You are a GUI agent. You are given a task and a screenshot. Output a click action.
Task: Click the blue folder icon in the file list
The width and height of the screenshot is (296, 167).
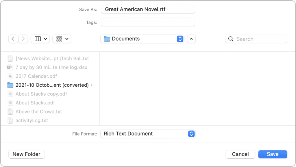click(10, 85)
